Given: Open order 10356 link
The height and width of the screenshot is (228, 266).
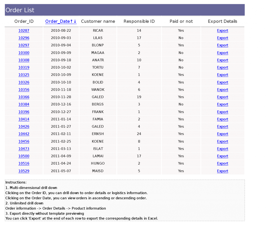Looking at the screenshot, I should coord(24,90).
